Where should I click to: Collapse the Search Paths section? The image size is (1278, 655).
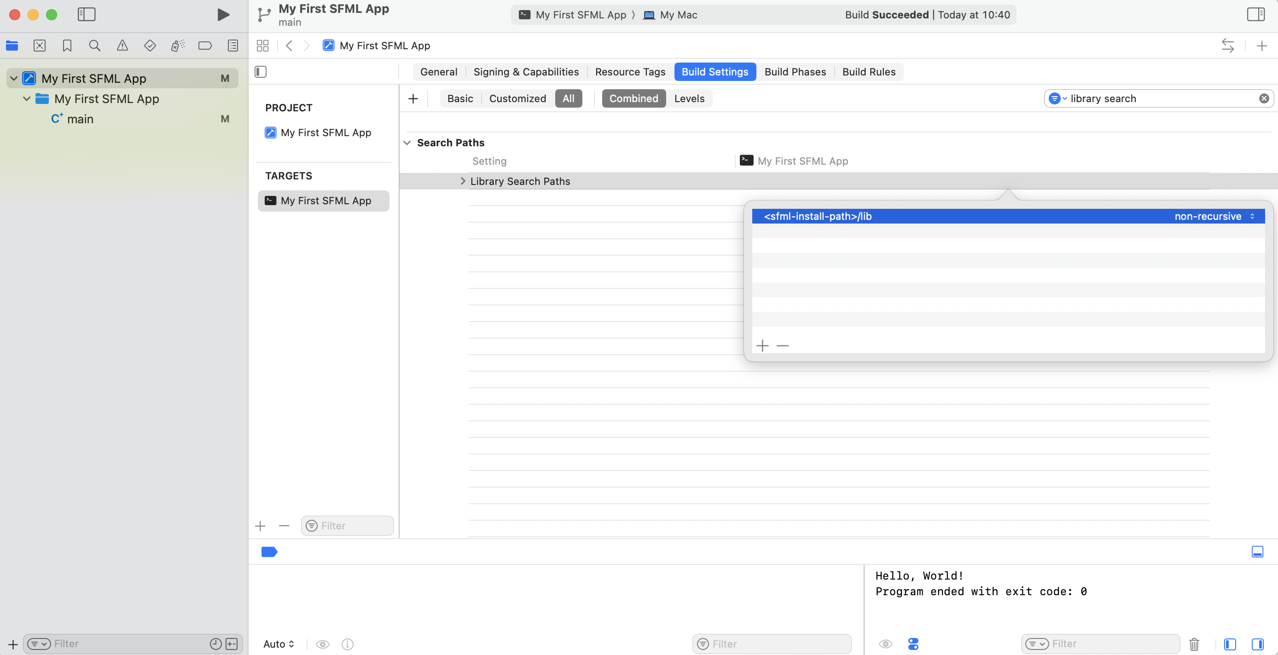point(408,143)
